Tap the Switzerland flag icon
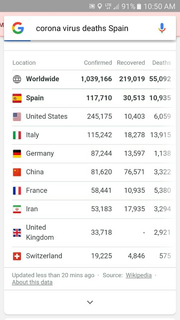The width and height of the screenshot is (180, 320). (x=17, y=256)
